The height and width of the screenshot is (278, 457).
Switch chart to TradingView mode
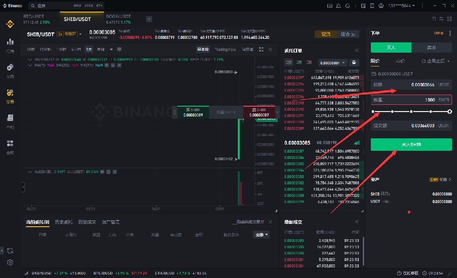[225, 49]
